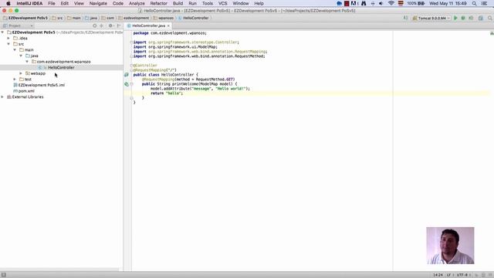Open the Edit menu
Screen dimensions: 494x278
pyautogui.click(x=65, y=3)
